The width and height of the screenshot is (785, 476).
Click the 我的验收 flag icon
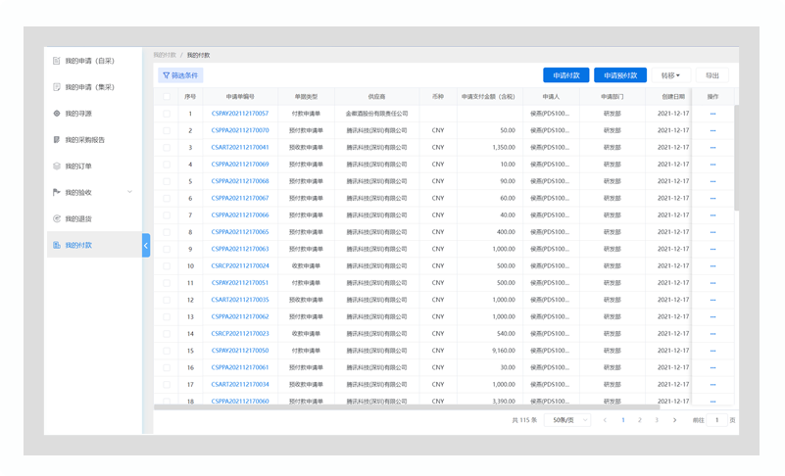point(57,192)
